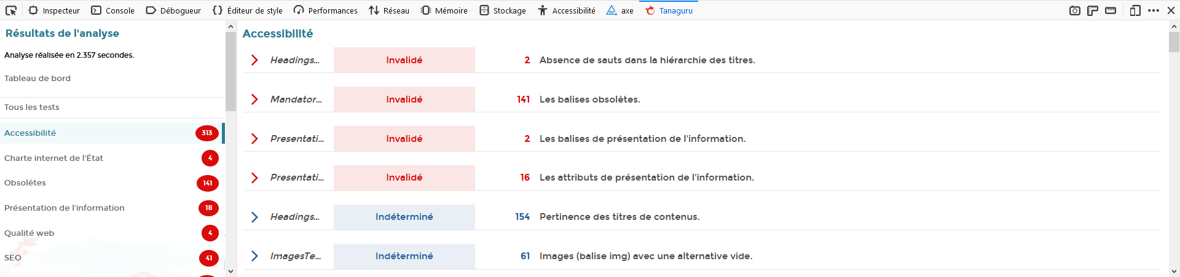1180x277 pixels.
Task: Close the developer tools panel
Action: pos(1171,10)
